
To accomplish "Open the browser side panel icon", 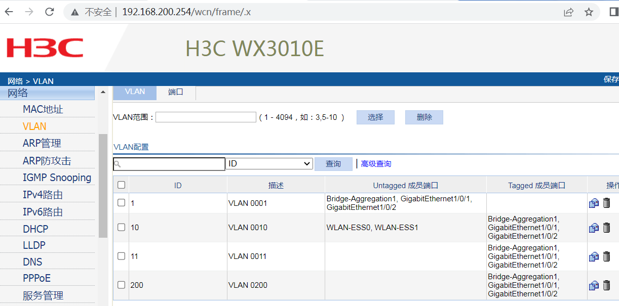I will 614,12.
